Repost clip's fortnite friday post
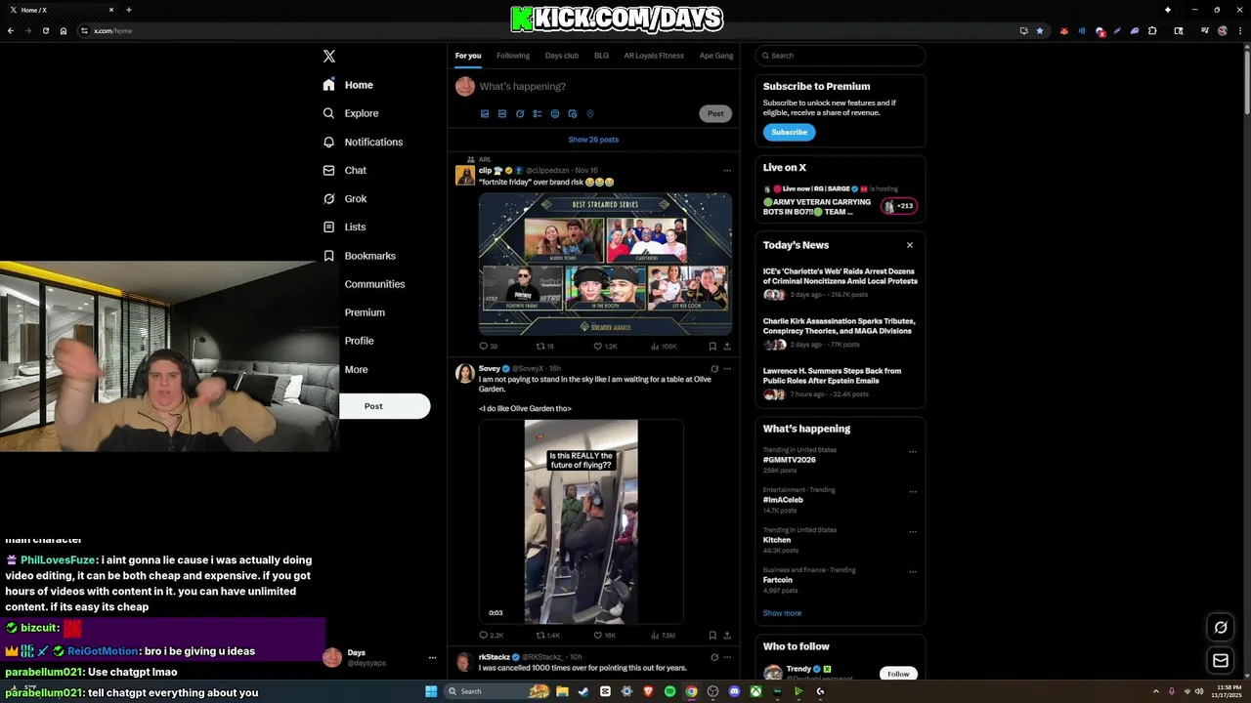This screenshot has height=703, width=1251. point(544,346)
